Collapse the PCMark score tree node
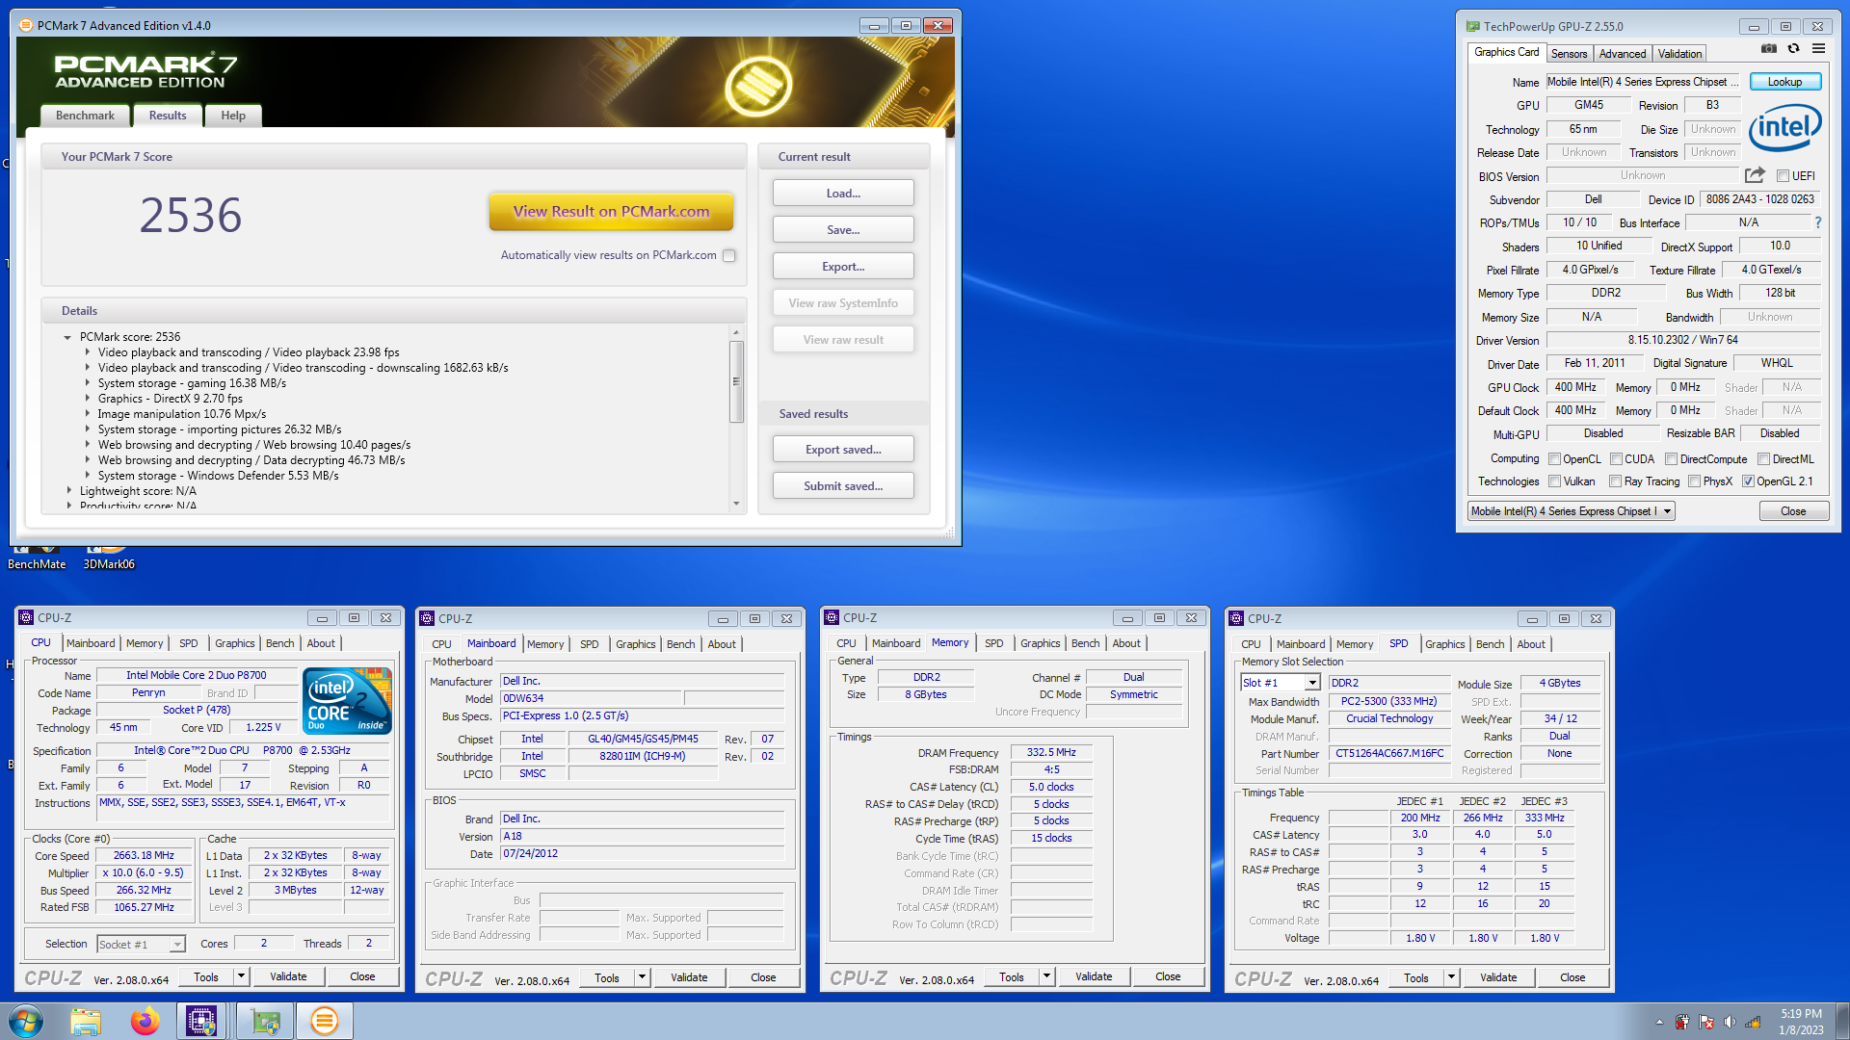The width and height of the screenshot is (1850, 1040). (x=67, y=337)
